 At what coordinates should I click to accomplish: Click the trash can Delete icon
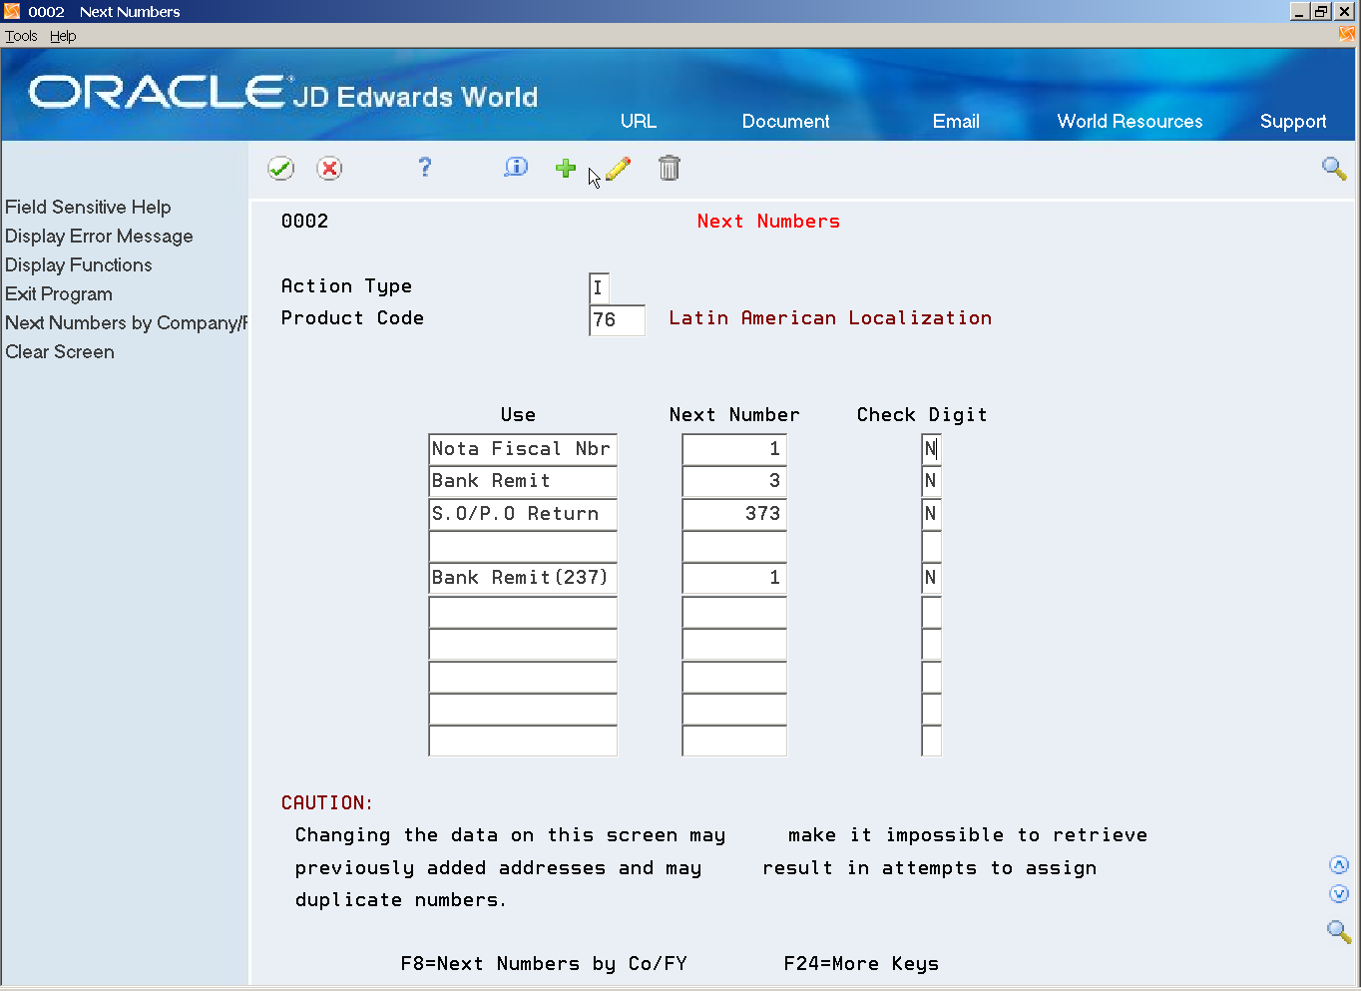point(670,168)
